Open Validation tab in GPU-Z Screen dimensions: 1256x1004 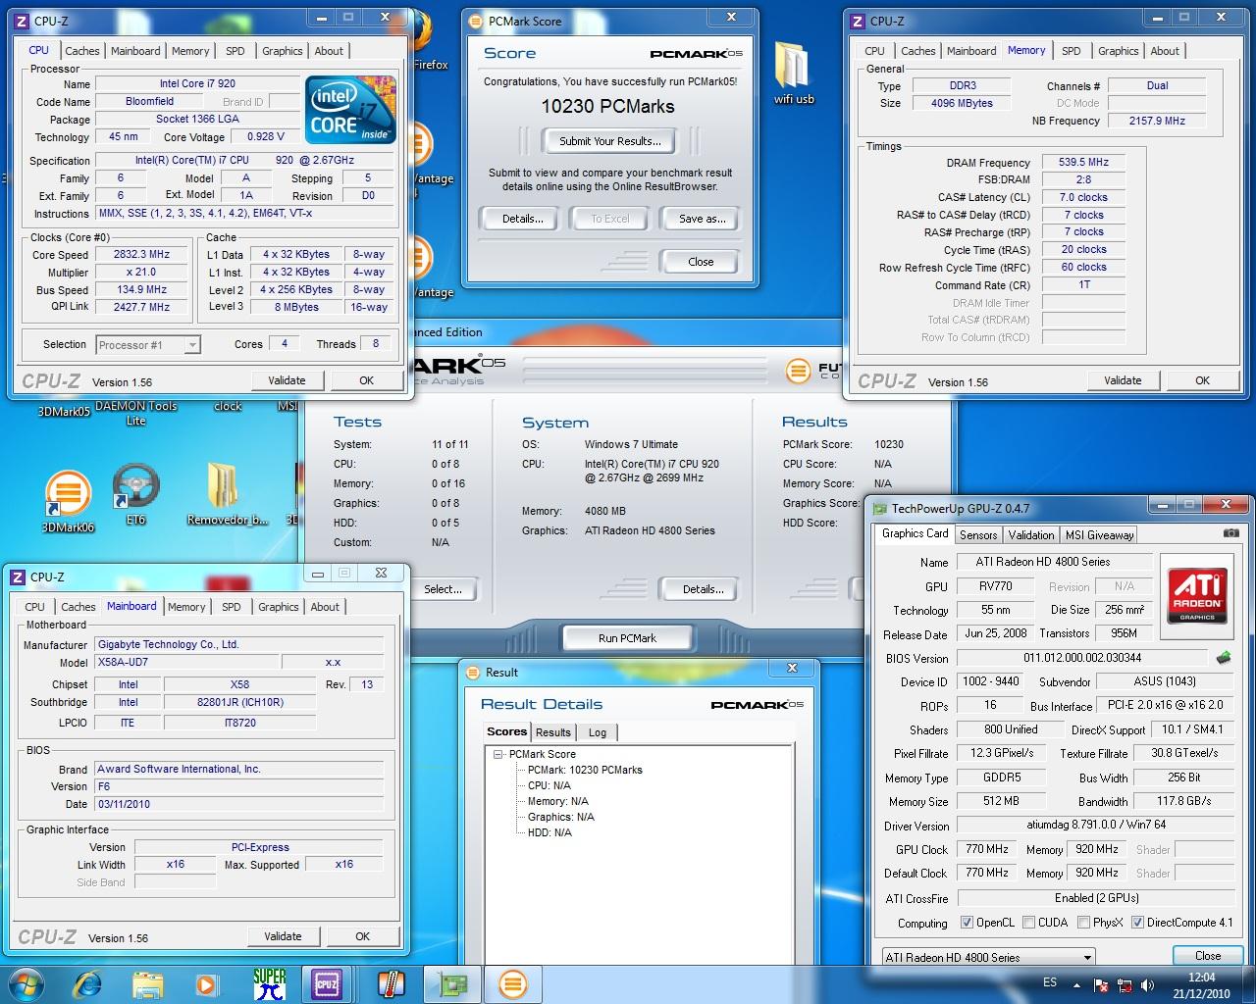1030,534
